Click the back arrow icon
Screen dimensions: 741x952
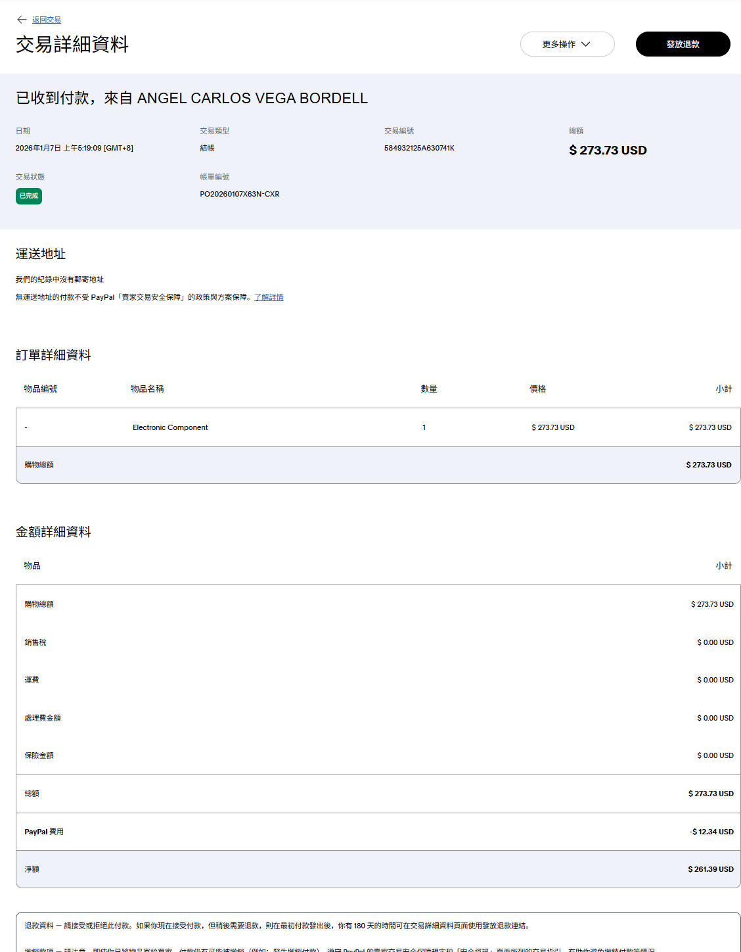click(x=22, y=20)
